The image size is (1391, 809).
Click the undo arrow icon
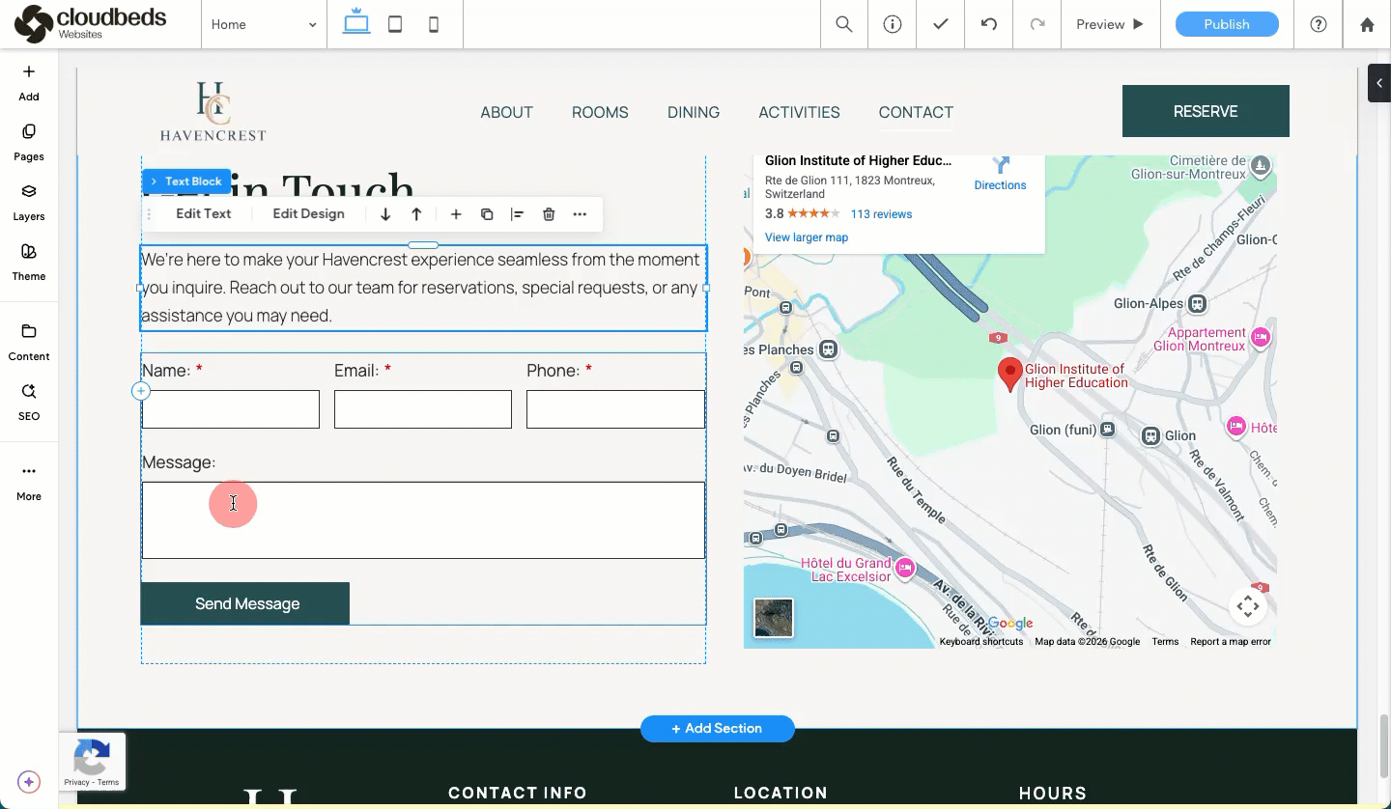989,24
